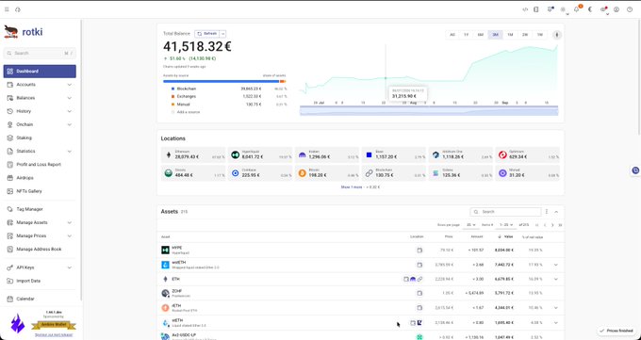Select the 2W chart timeframe

coord(525,35)
